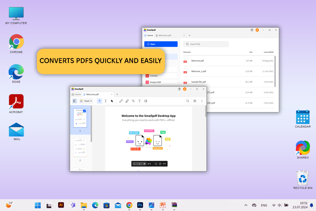
Task: Select the page 2 thumbnail
Action: click(x=80, y=148)
